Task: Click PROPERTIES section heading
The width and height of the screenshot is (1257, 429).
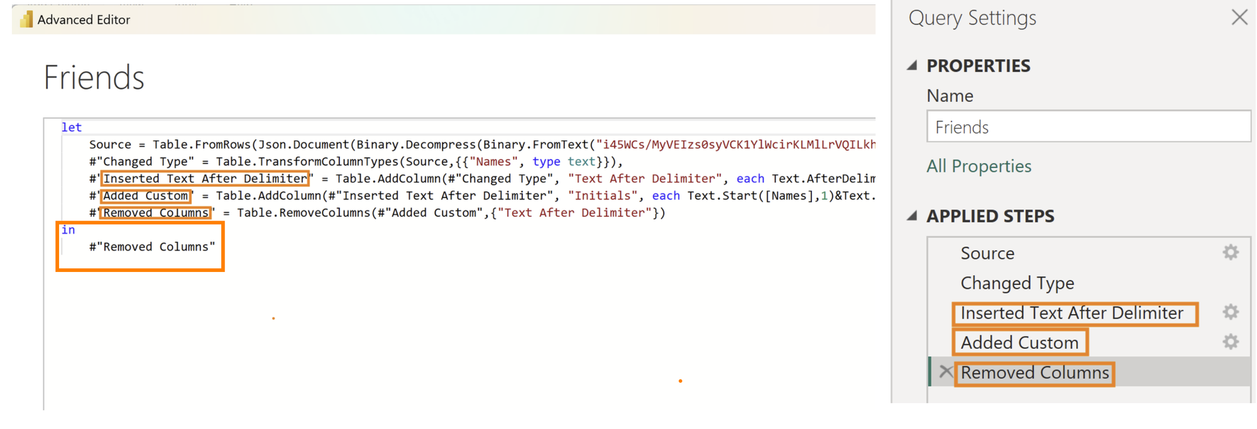Action: [x=978, y=65]
